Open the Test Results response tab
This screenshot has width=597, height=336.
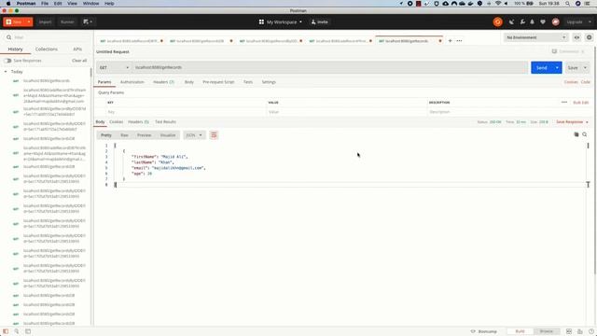tap(165, 122)
